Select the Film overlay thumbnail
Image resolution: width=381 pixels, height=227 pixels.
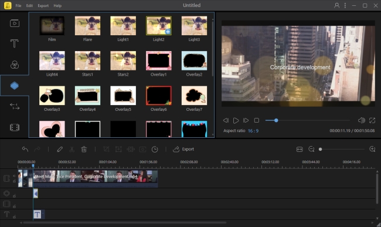[52, 26]
